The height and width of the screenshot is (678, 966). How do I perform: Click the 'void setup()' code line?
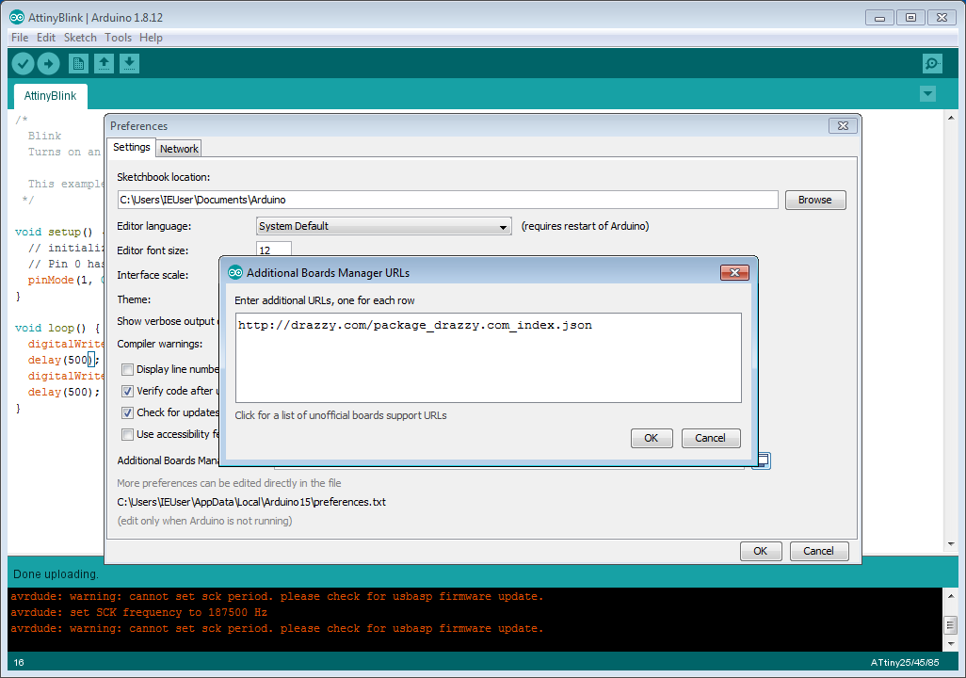click(57, 232)
